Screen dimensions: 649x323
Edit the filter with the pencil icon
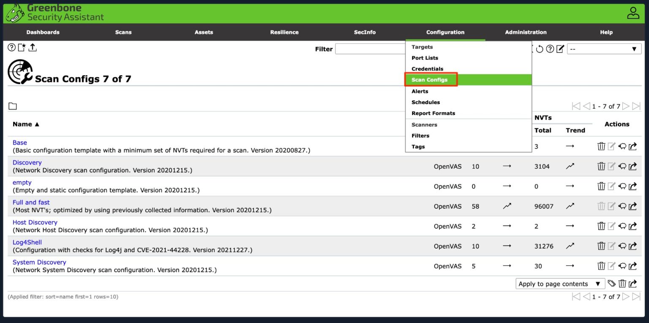tap(560, 49)
